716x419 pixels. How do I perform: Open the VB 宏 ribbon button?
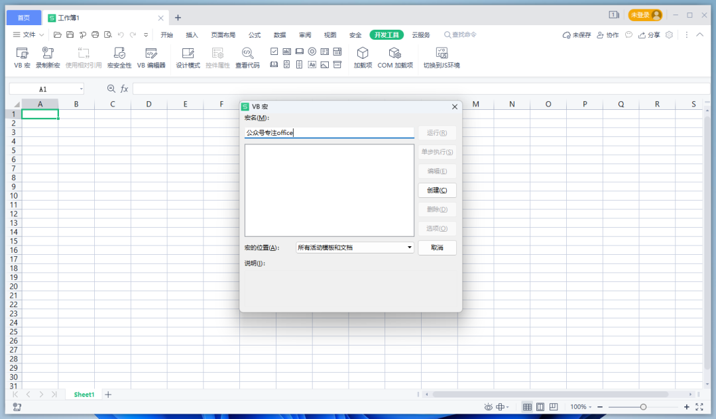click(22, 58)
